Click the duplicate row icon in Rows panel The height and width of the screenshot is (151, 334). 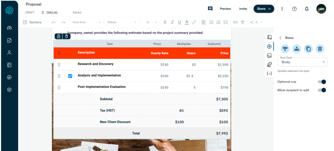click(308, 49)
